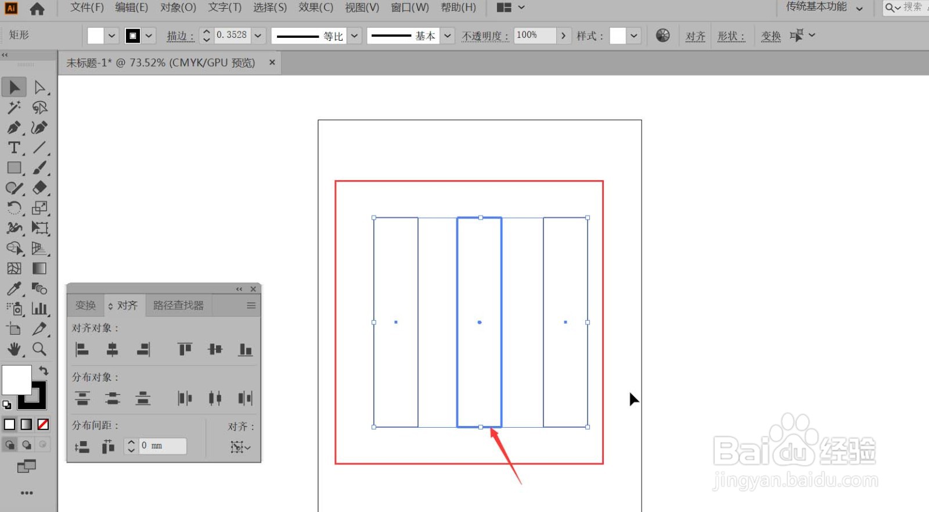Image resolution: width=929 pixels, height=512 pixels.
Task: Open 文件(F) menu
Action: pyautogui.click(x=87, y=8)
